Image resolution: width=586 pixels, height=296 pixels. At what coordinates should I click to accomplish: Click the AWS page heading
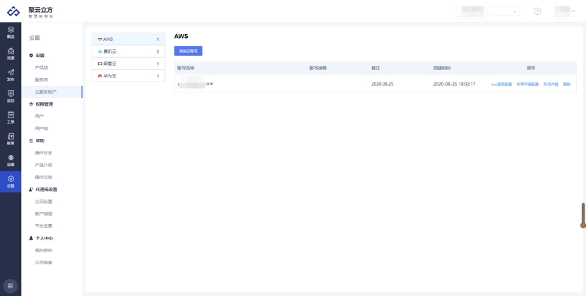[181, 36]
